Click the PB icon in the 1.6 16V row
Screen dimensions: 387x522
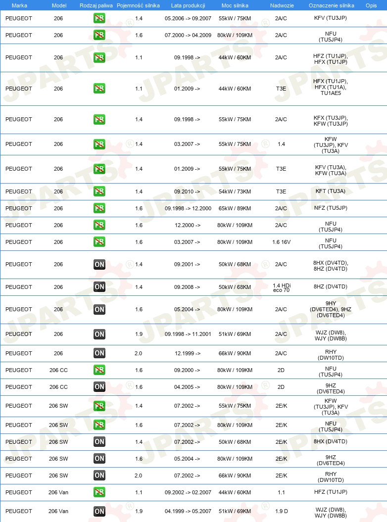point(99,242)
